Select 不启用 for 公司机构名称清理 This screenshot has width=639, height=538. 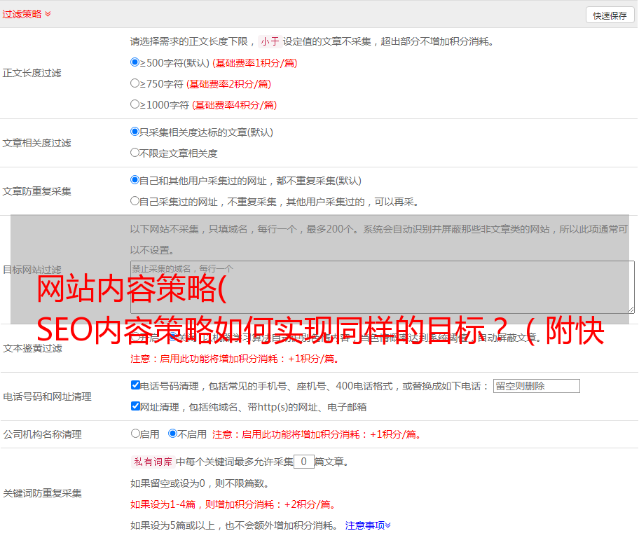coord(172,434)
